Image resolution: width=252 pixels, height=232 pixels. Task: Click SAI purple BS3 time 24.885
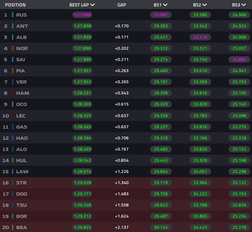click(x=239, y=59)
